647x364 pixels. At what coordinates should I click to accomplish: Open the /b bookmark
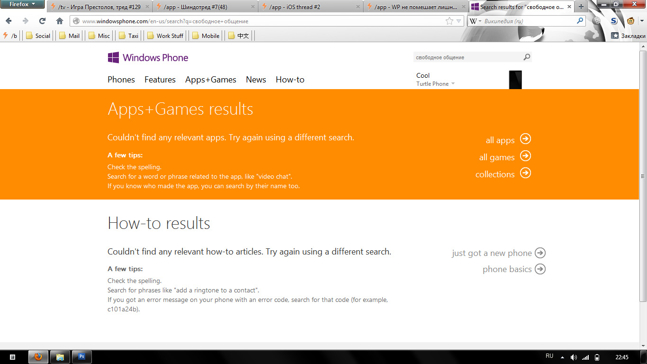click(10, 36)
